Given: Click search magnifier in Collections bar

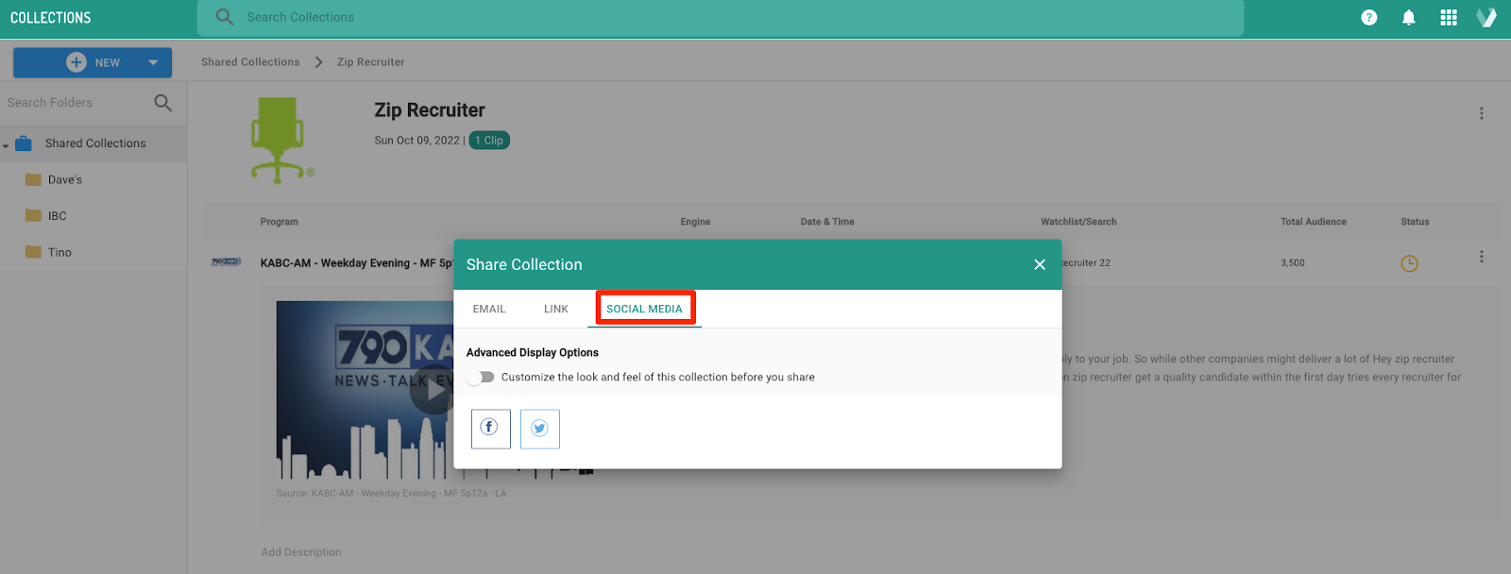Looking at the screenshot, I should 225,17.
